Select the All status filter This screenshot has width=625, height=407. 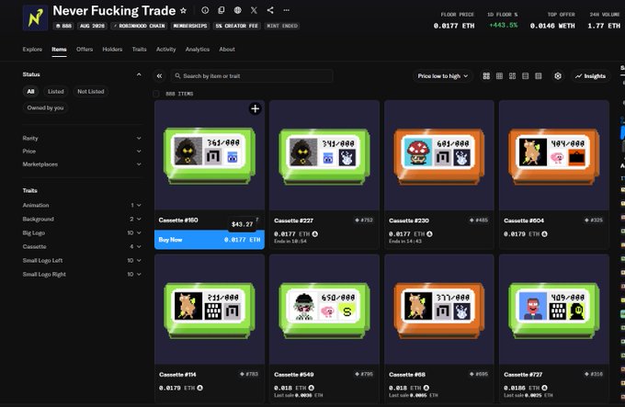click(30, 92)
